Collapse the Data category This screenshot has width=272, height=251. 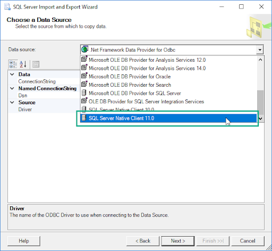click(12, 74)
